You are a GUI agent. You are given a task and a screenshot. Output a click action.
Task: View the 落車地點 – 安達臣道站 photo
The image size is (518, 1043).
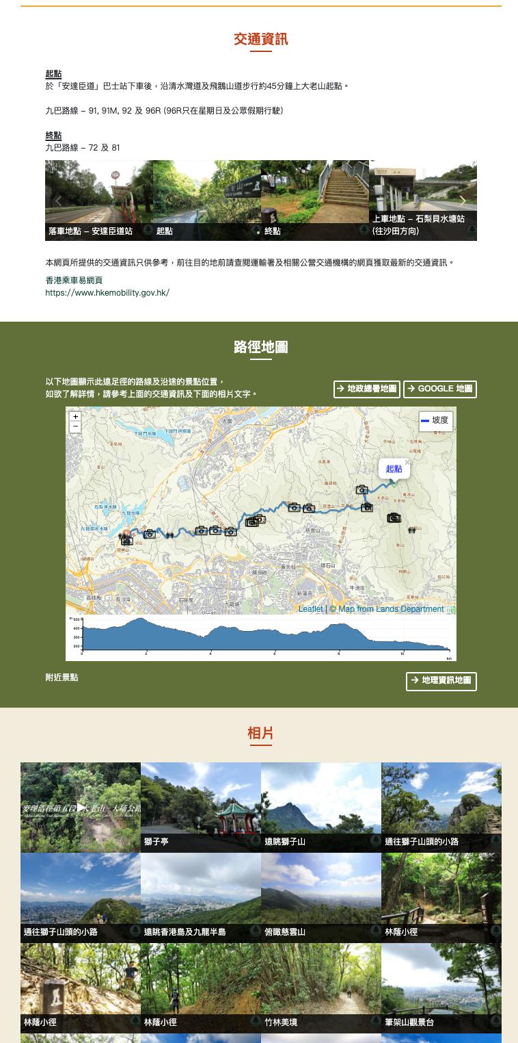point(99,201)
